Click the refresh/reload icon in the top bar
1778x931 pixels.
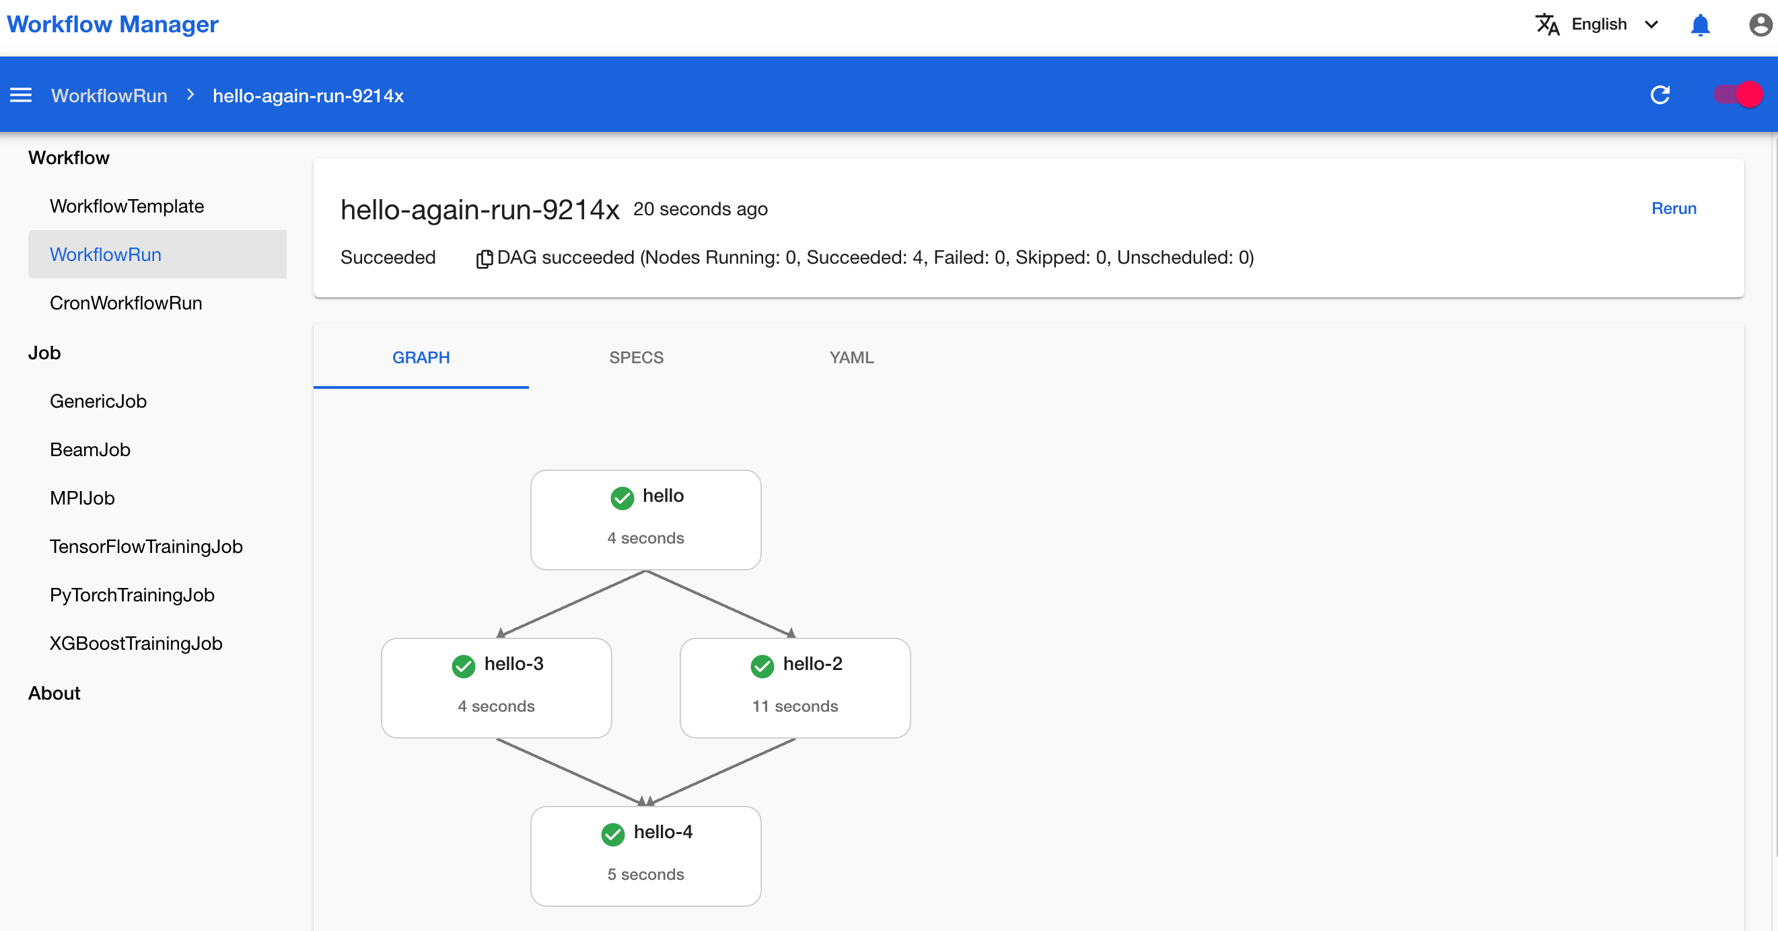tap(1662, 94)
